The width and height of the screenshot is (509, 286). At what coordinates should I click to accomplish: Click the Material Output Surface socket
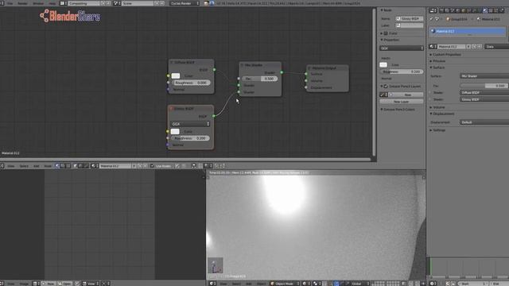pos(305,74)
